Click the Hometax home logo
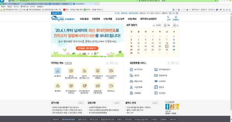232x122 pixels. coord(63,18)
